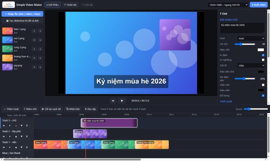The height and width of the screenshot is (161, 270).
Task: Select the text clip on Track 3
Action: point(109,123)
